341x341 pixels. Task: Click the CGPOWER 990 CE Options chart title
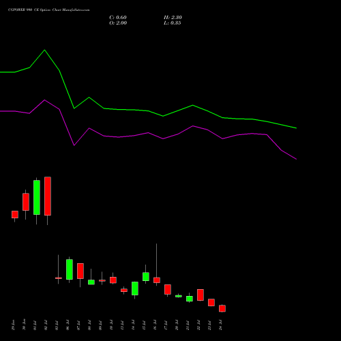[48, 10]
